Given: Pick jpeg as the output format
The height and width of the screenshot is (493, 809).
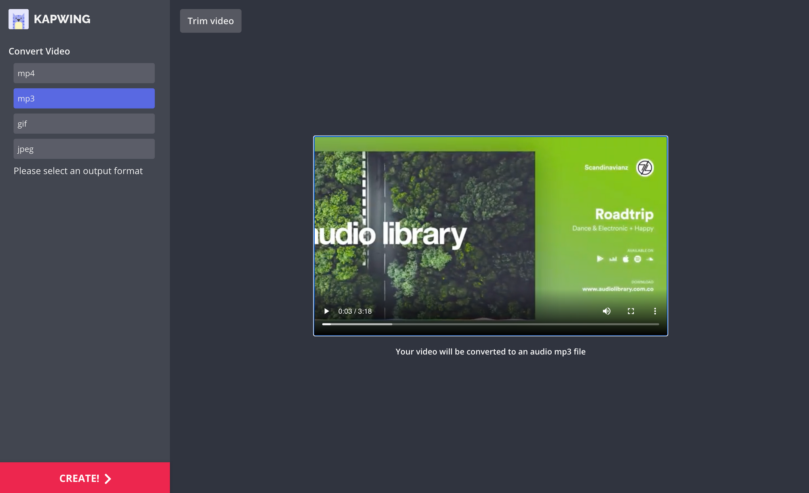Looking at the screenshot, I should [84, 149].
